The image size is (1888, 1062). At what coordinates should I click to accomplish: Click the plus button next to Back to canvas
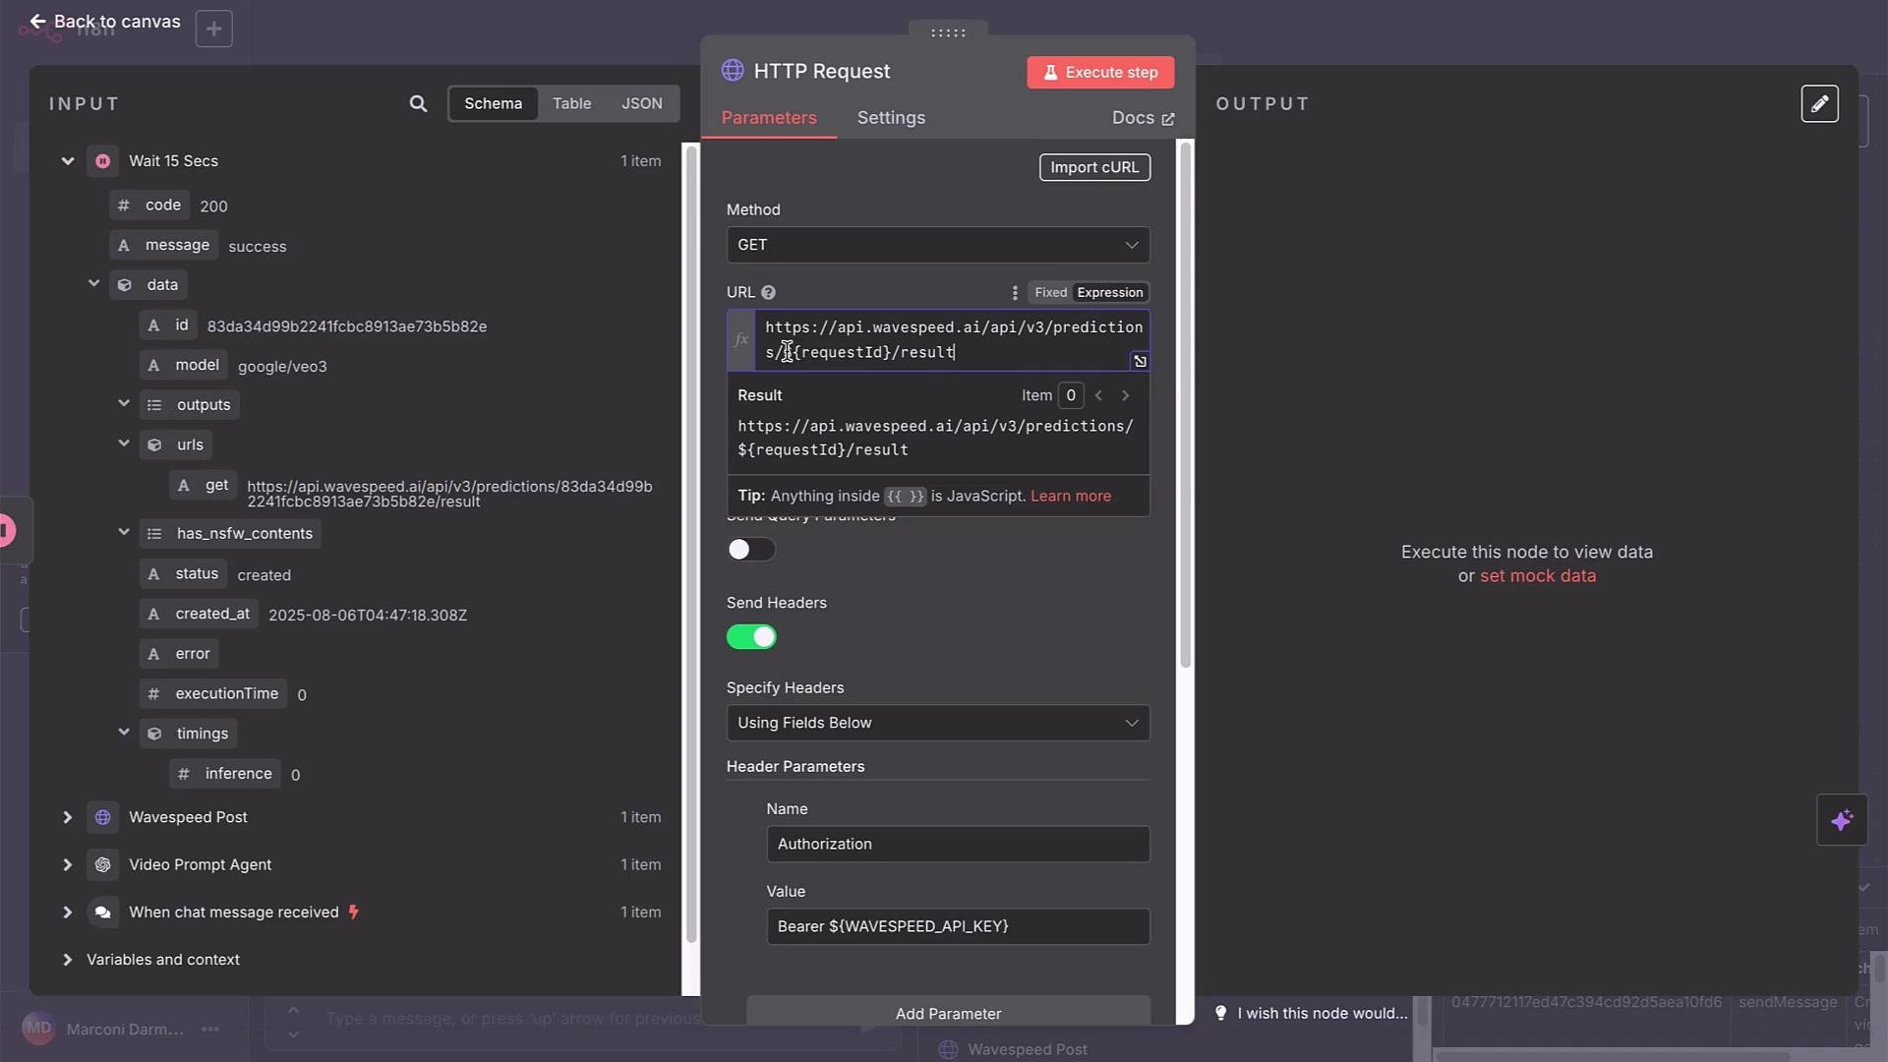tap(213, 29)
